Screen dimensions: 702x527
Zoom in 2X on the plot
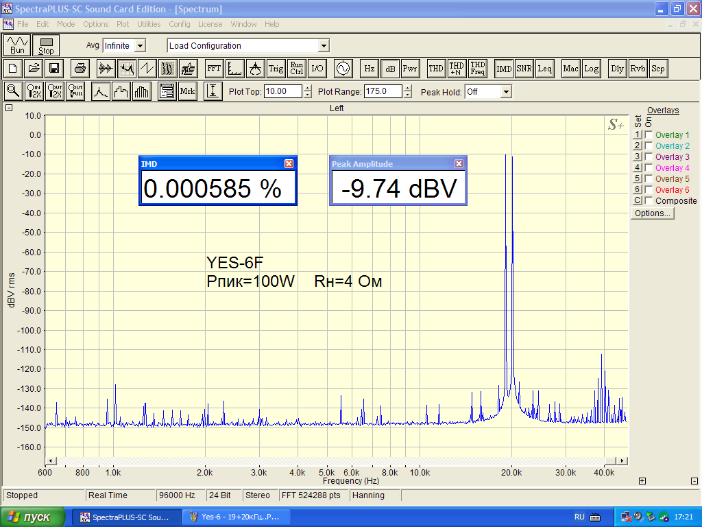[x=34, y=91]
